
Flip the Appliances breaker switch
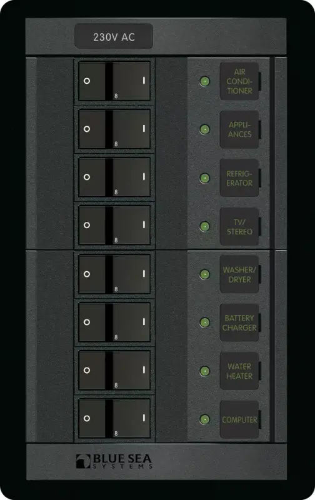(114, 129)
